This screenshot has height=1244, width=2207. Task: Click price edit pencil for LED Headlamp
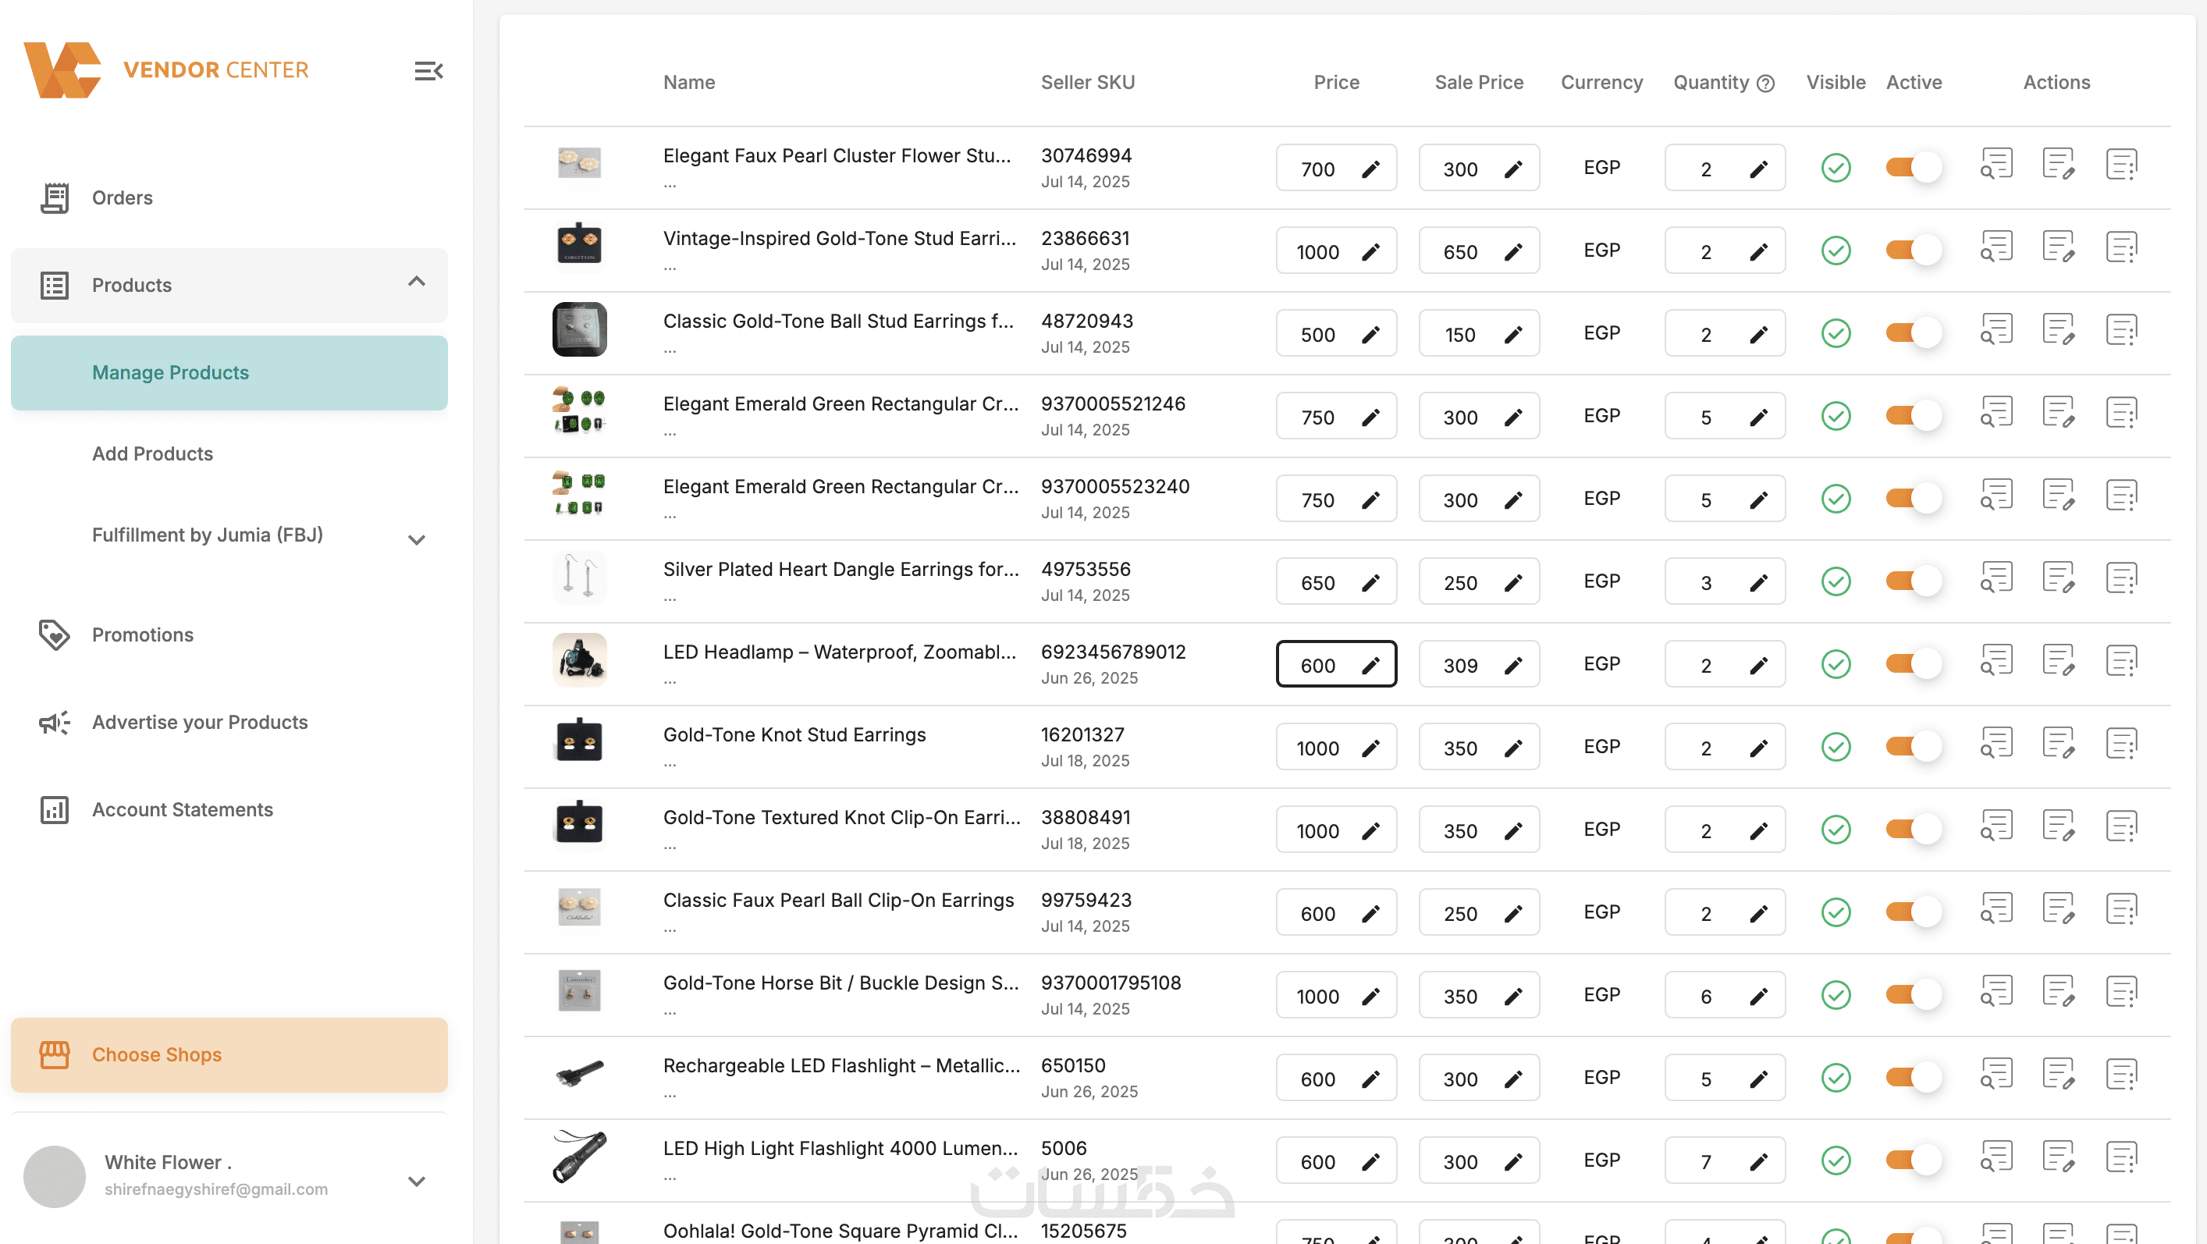[1371, 665]
